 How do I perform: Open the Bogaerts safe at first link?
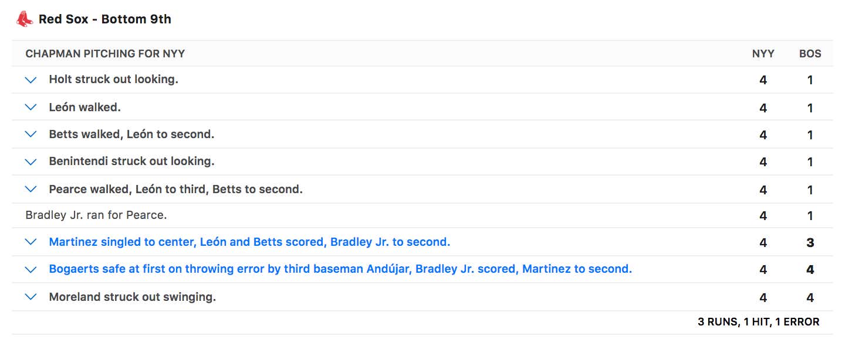(x=340, y=269)
